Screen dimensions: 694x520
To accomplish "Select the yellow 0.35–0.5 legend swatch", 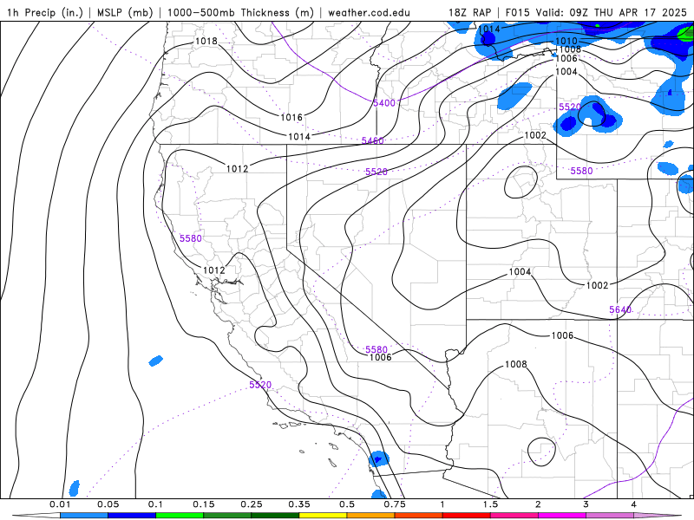I will [x=323, y=516].
